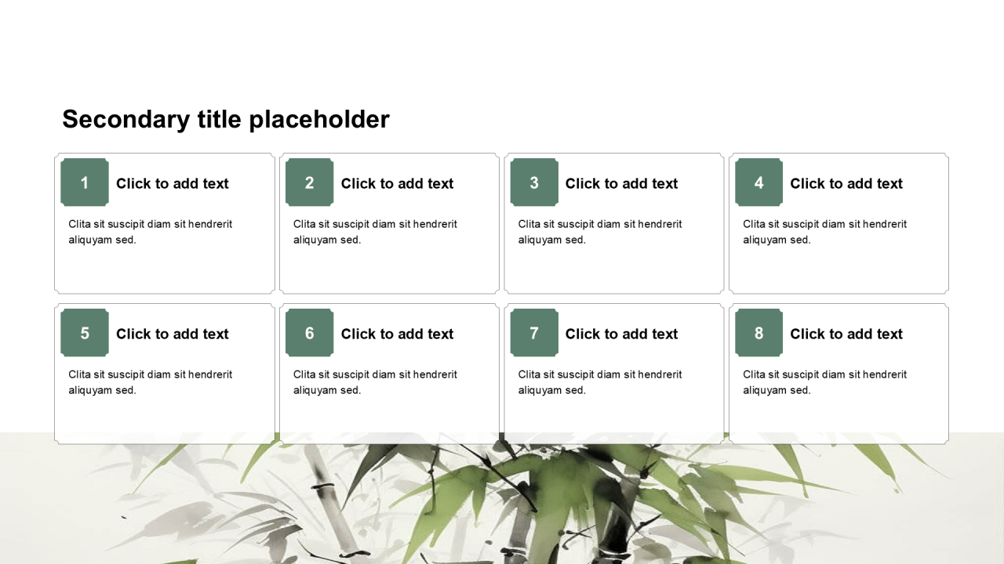Select the green number 8 badge
Screen dimensions: 1004x564
pos(758,333)
